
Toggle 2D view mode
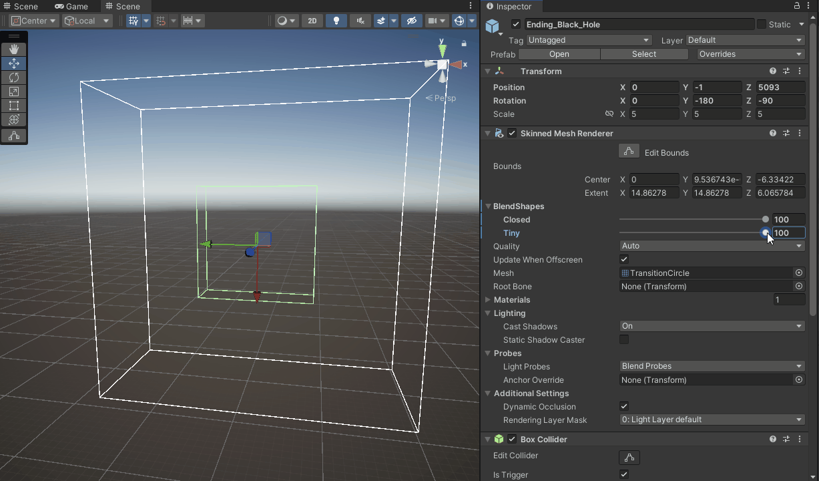[312, 21]
